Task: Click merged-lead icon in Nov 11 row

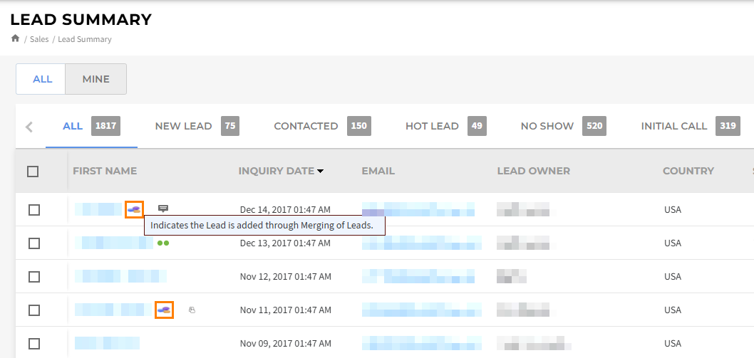Action: tap(164, 310)
